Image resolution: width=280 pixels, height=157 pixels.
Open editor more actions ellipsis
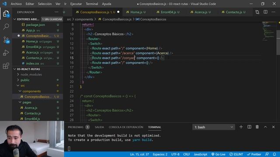(x=273, y=12)
